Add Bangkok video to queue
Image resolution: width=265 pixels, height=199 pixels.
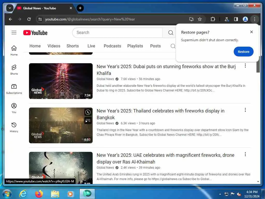coord(88,121)
